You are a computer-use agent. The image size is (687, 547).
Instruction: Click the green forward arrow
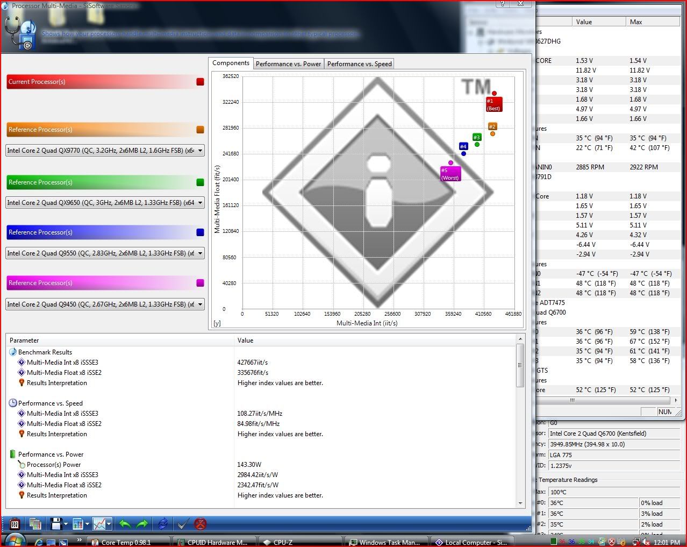(142, 523)
